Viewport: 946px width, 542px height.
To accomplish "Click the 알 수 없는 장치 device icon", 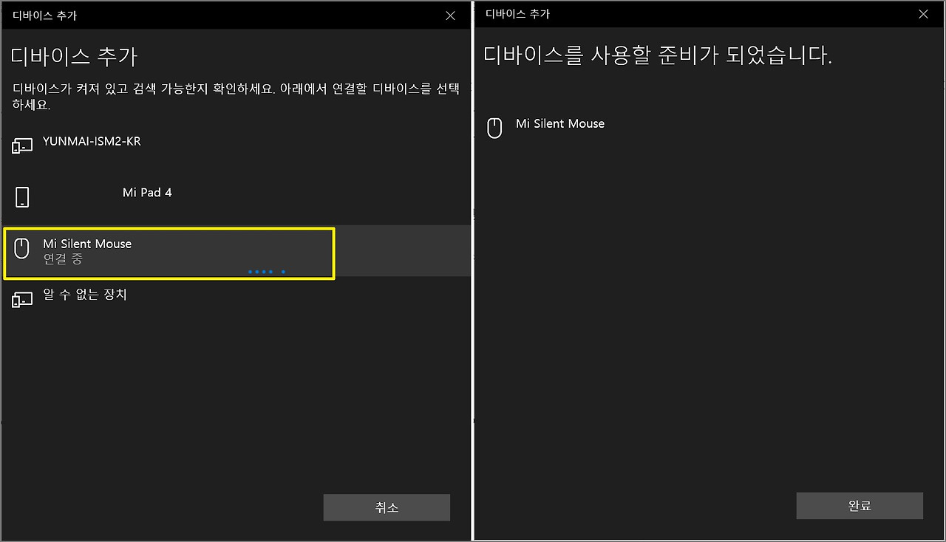I will point(22,298).
